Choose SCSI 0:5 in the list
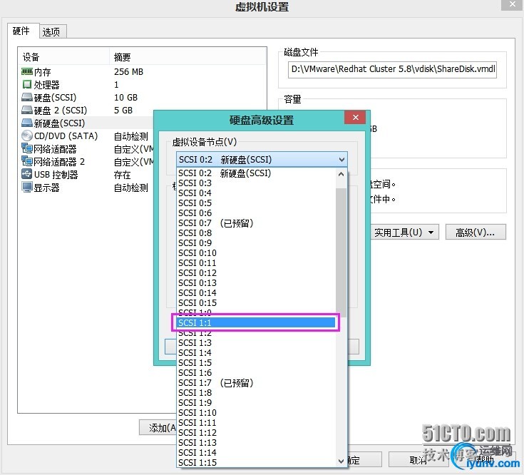Screen dimensions: 524x475 [x=256, y=203]
